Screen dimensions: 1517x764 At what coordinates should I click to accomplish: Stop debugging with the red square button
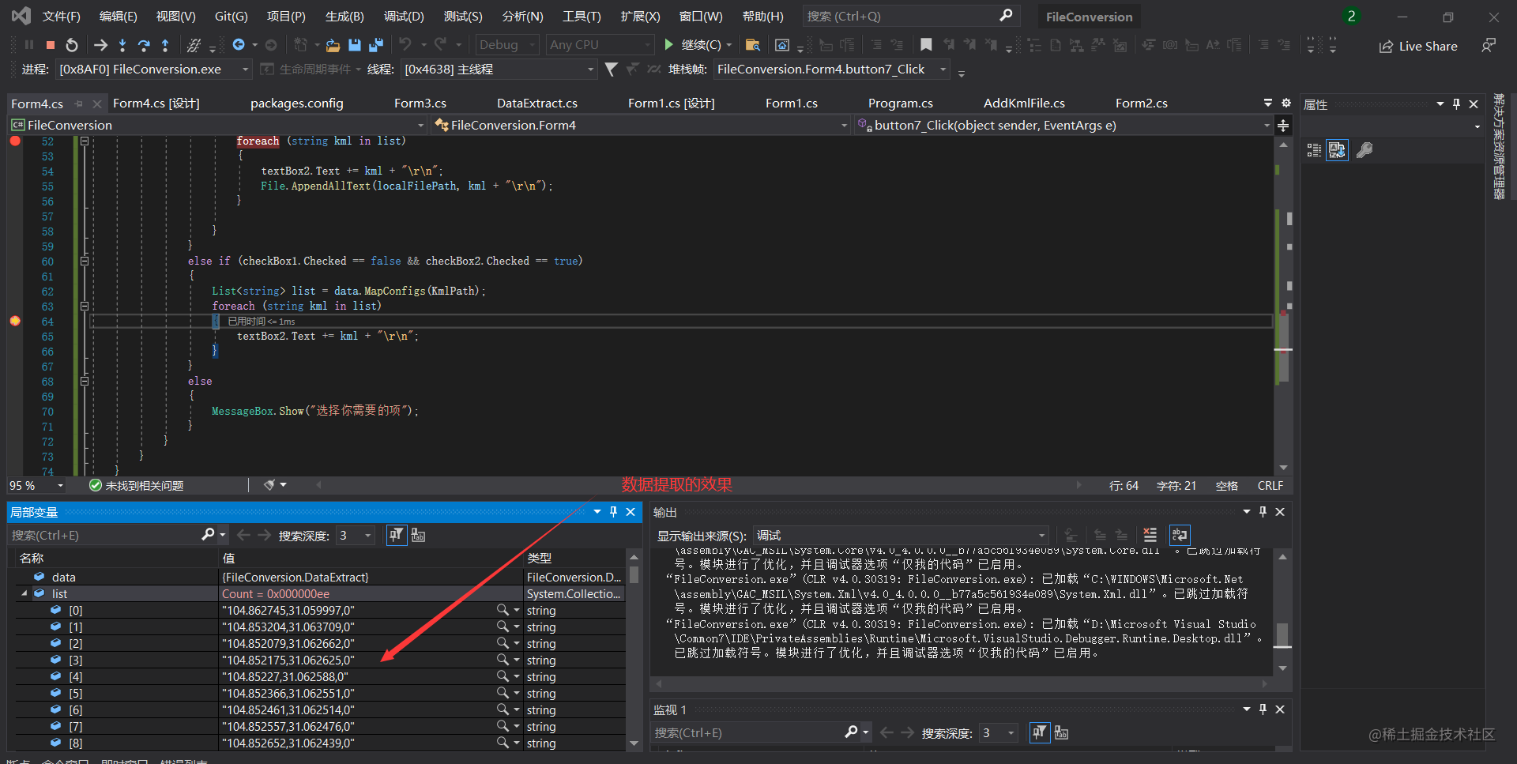click(x=51, y=45)
